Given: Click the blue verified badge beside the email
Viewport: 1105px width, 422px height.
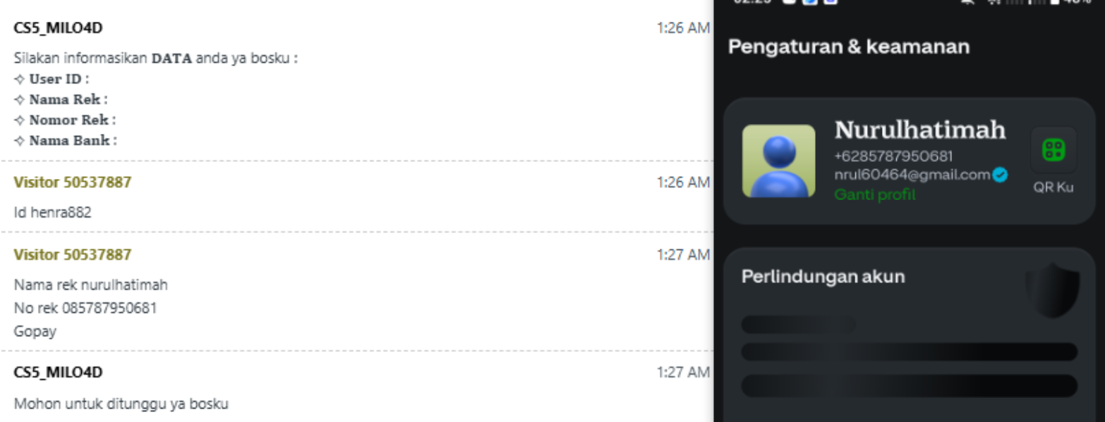Looking at the screenshot, I should point(1000,175).
